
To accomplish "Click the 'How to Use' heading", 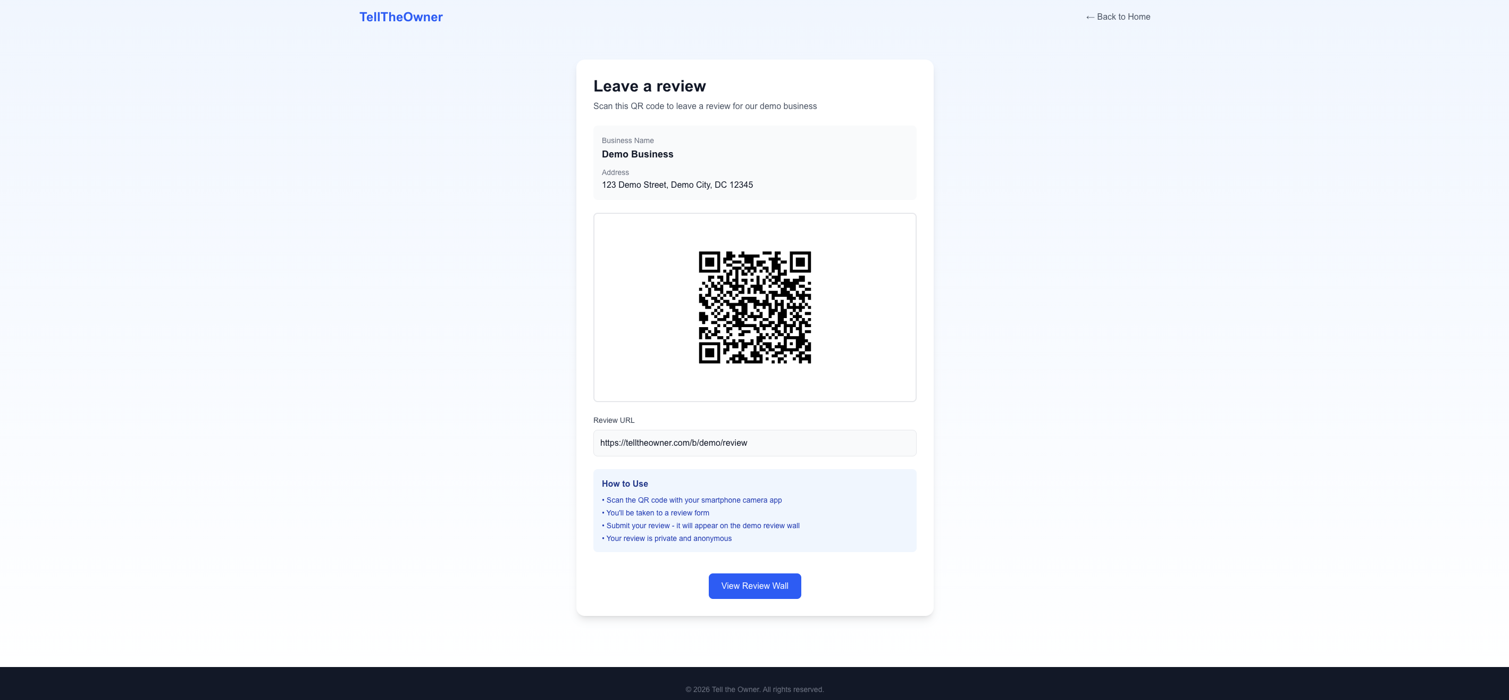I will (x=624, y=484).
